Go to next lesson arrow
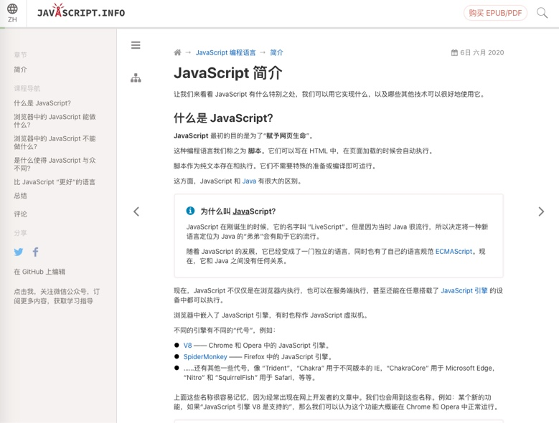This screenshot has height=423, width=559. (x=541, y=211)
